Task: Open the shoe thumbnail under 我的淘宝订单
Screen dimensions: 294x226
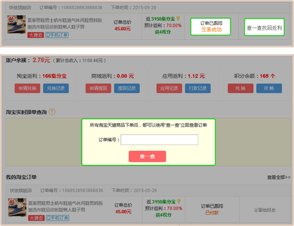Action: (x=17, y=208)
